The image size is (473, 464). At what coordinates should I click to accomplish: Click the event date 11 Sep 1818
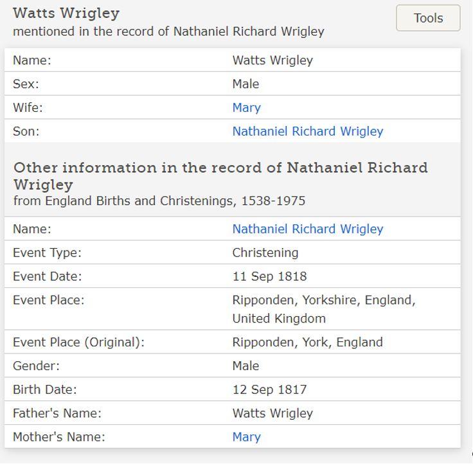[x=269, y=276]
